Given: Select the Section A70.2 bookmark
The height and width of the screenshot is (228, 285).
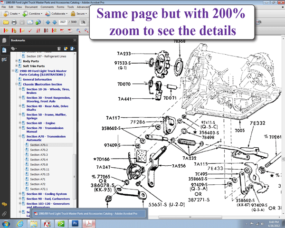Looking at the screenshot, I should coord(39,150).
